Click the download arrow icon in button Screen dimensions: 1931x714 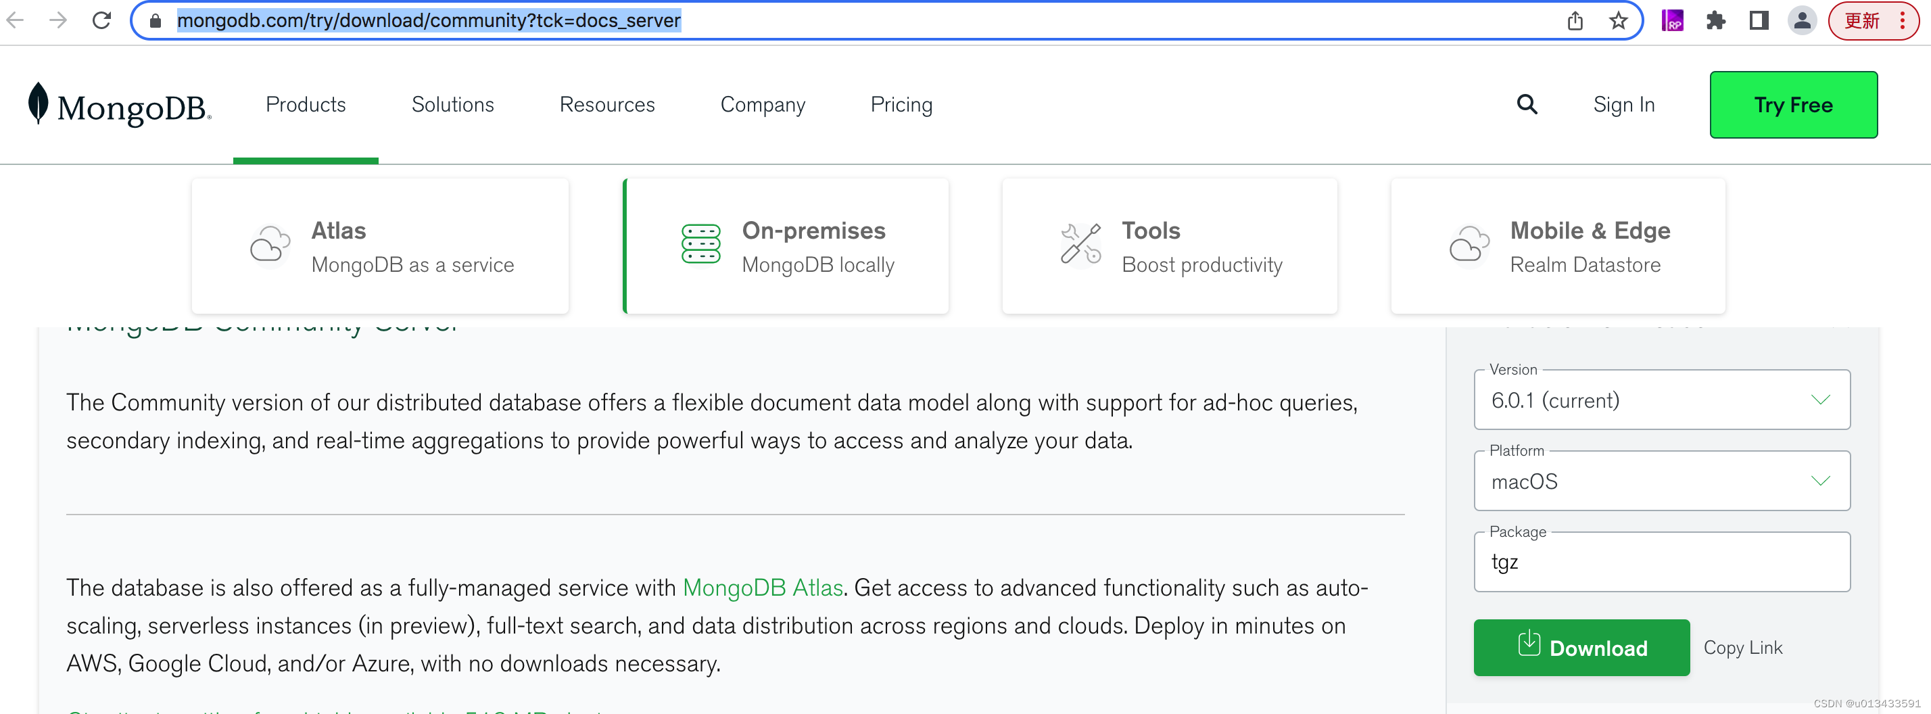[1529, 644]
